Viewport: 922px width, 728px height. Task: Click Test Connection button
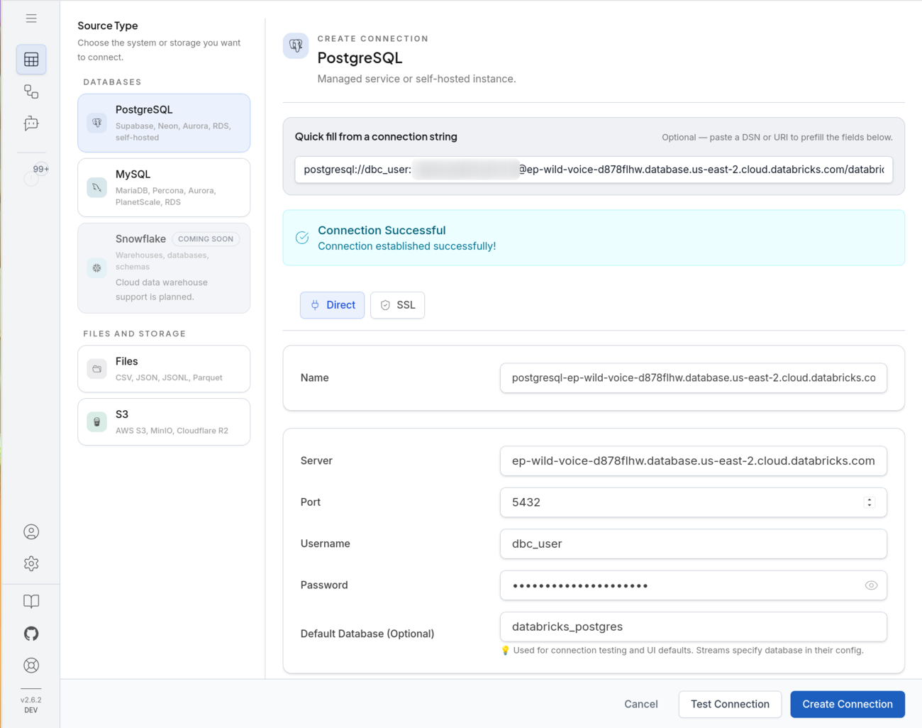(x=730, y=704)
